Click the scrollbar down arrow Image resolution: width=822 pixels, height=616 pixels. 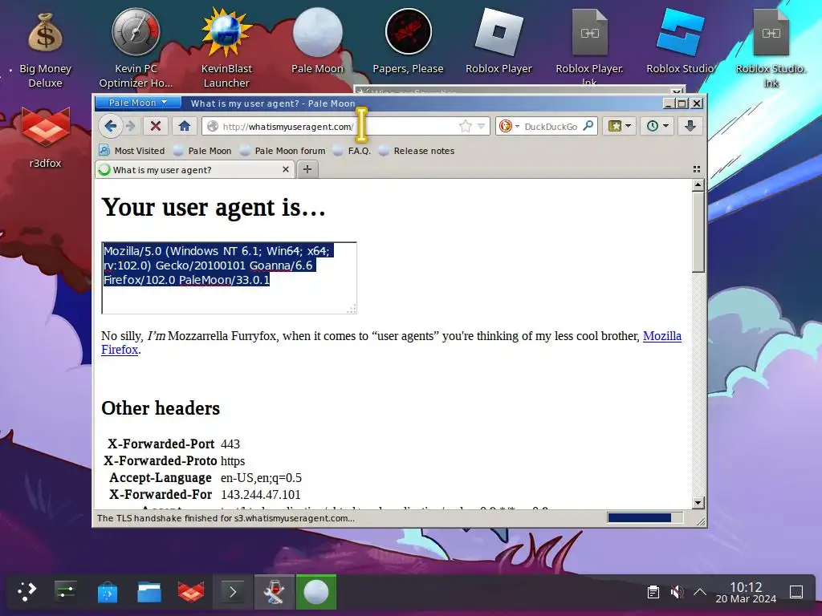[x=698, y=502]
